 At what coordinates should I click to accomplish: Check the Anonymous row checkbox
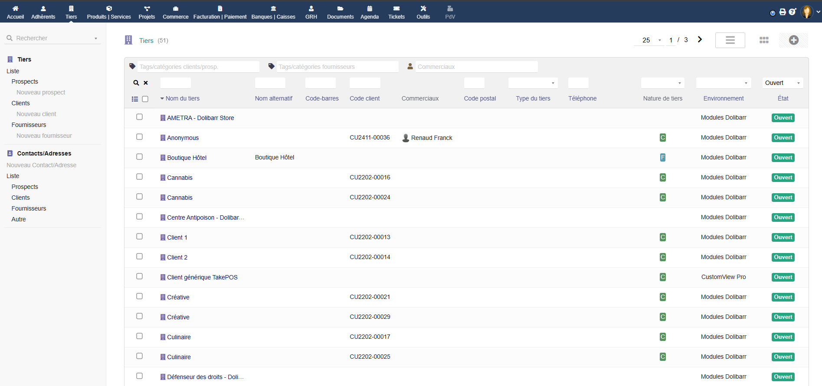tap(139, 137)
